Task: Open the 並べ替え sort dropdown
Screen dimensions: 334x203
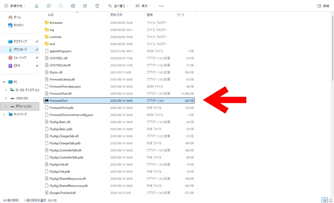Action: [118, 6]
